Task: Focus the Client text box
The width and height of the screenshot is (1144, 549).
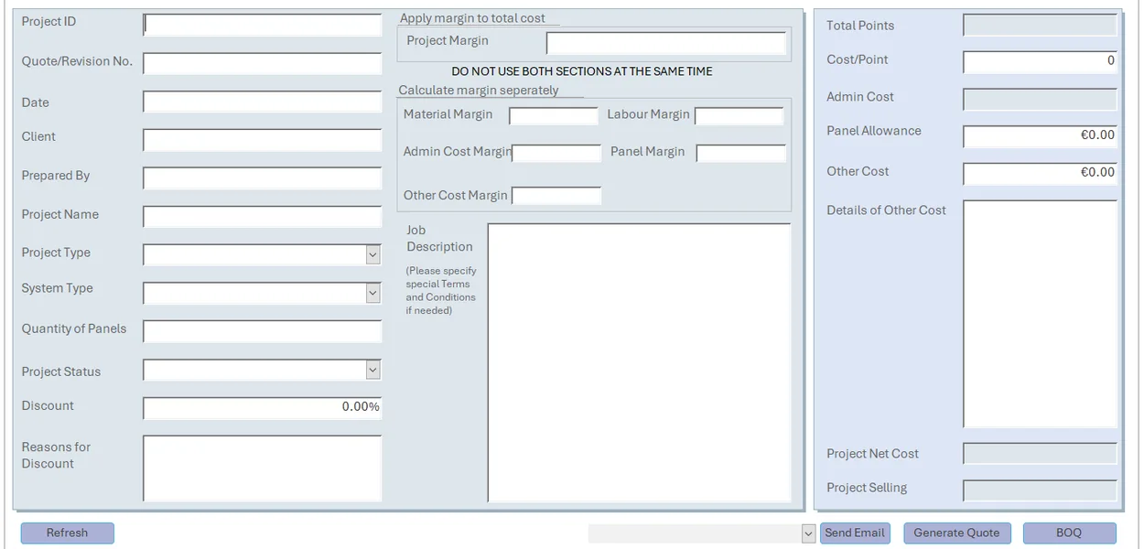Action: click(x=263, y=140)
